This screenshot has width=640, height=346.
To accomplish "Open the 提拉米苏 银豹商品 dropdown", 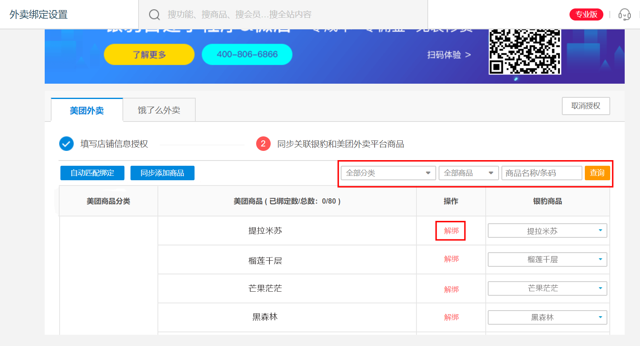I will 547,231.
